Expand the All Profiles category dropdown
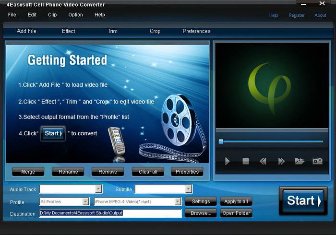 point(86,201)
